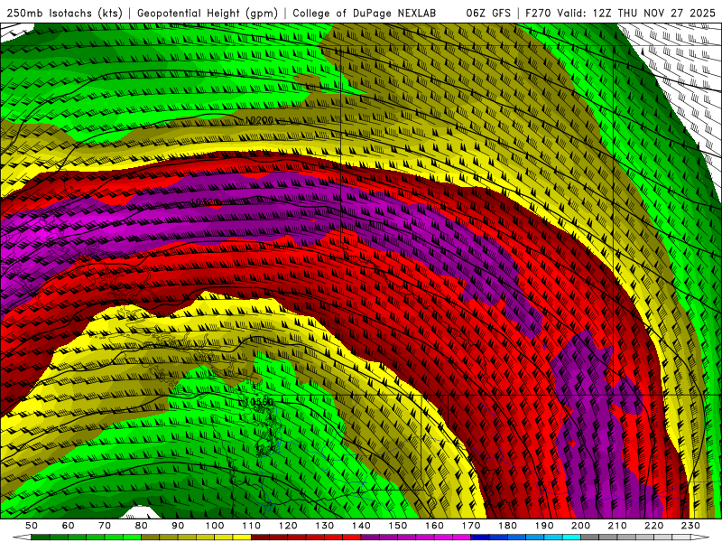Pick the pure blue swatch starting at 170

(480, 537)
